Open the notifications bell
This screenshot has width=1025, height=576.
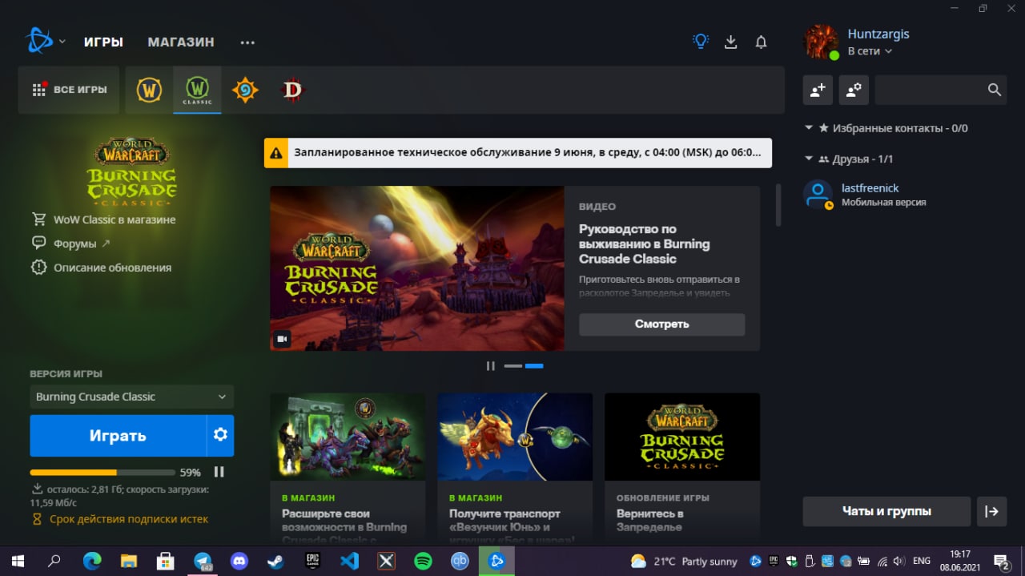coord(761,42)
